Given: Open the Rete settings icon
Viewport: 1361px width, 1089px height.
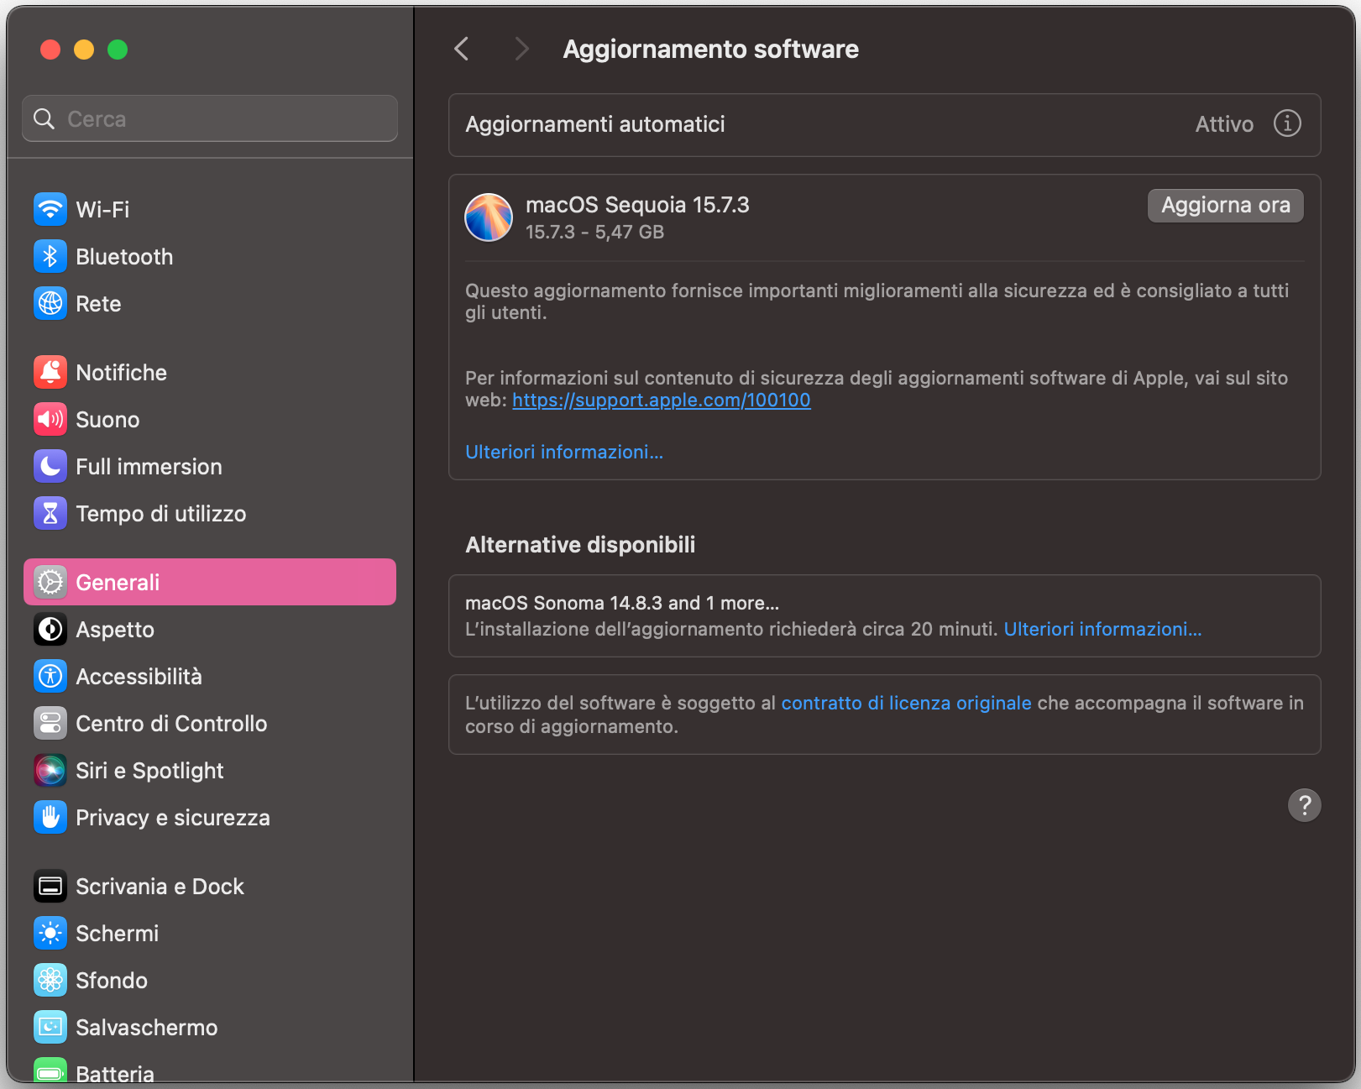Looking at the screenshot, I should pyautogui.click(x=50, y=304).
